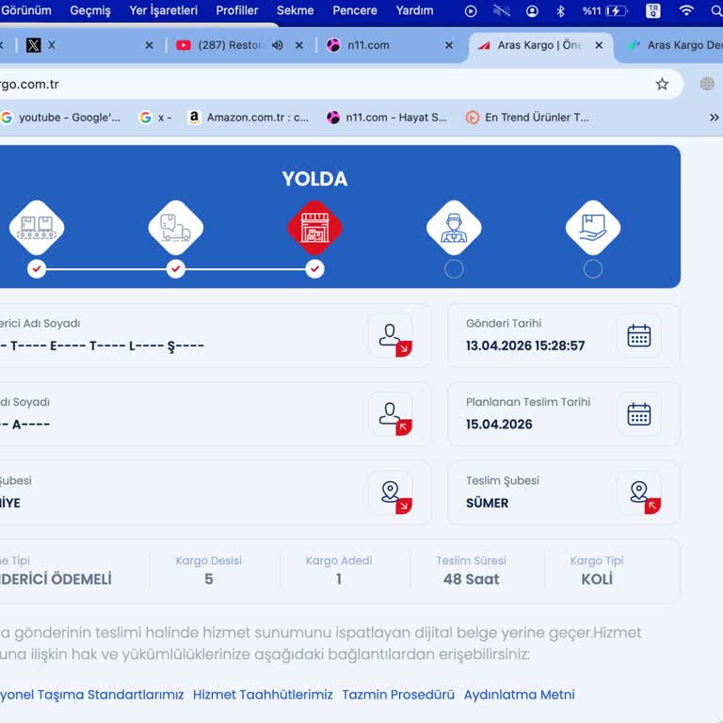This screenshot has width=723, height=723.
Task: Open the Görünüm menu
Action: coord(26,10)
